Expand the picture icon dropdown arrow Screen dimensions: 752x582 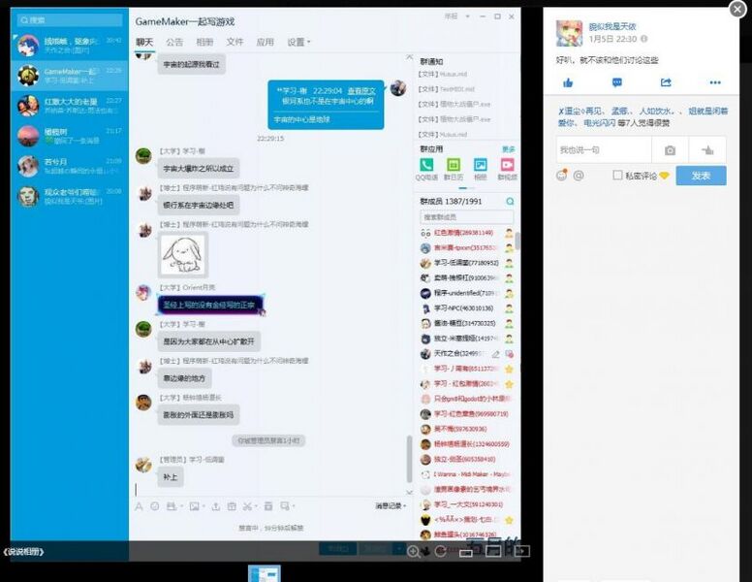click(x=204, y=506)
